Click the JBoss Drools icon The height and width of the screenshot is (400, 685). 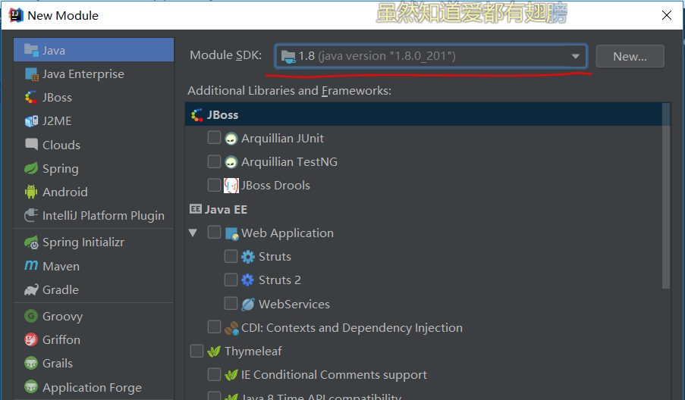tap(231, 186)
